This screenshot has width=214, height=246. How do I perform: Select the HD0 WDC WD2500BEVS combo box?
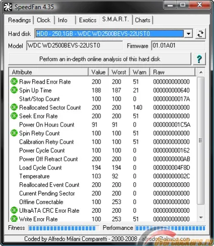114,34
